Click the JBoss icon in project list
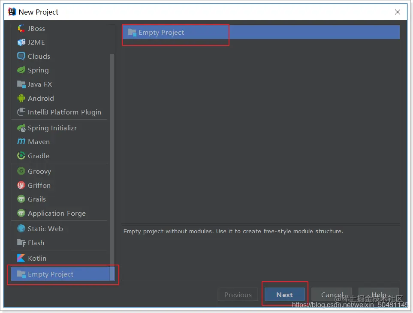Image resolution: width=413 pixels, height=313 pixels. [x=21, y=28]
